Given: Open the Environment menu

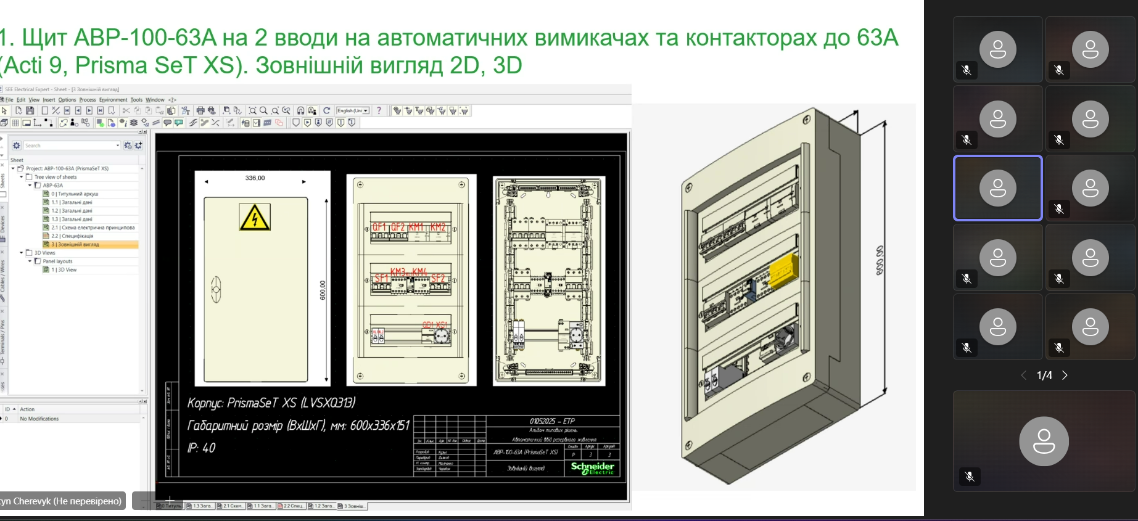Looking at the screenshot, I should pos(113,99).
